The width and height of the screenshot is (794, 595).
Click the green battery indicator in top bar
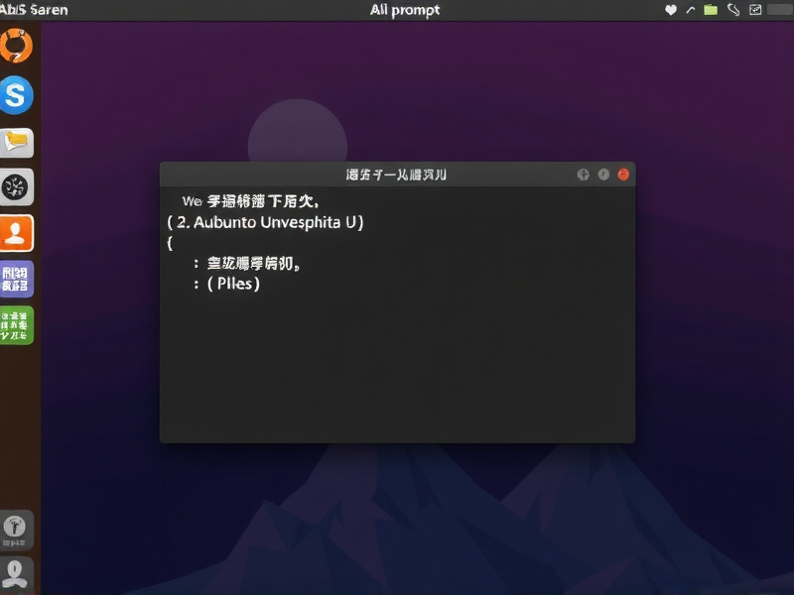pyautogui.click(x=711, y=9)
